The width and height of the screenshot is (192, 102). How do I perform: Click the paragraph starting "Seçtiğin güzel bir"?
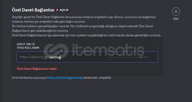pyautogui.click(x=84, y=19)
